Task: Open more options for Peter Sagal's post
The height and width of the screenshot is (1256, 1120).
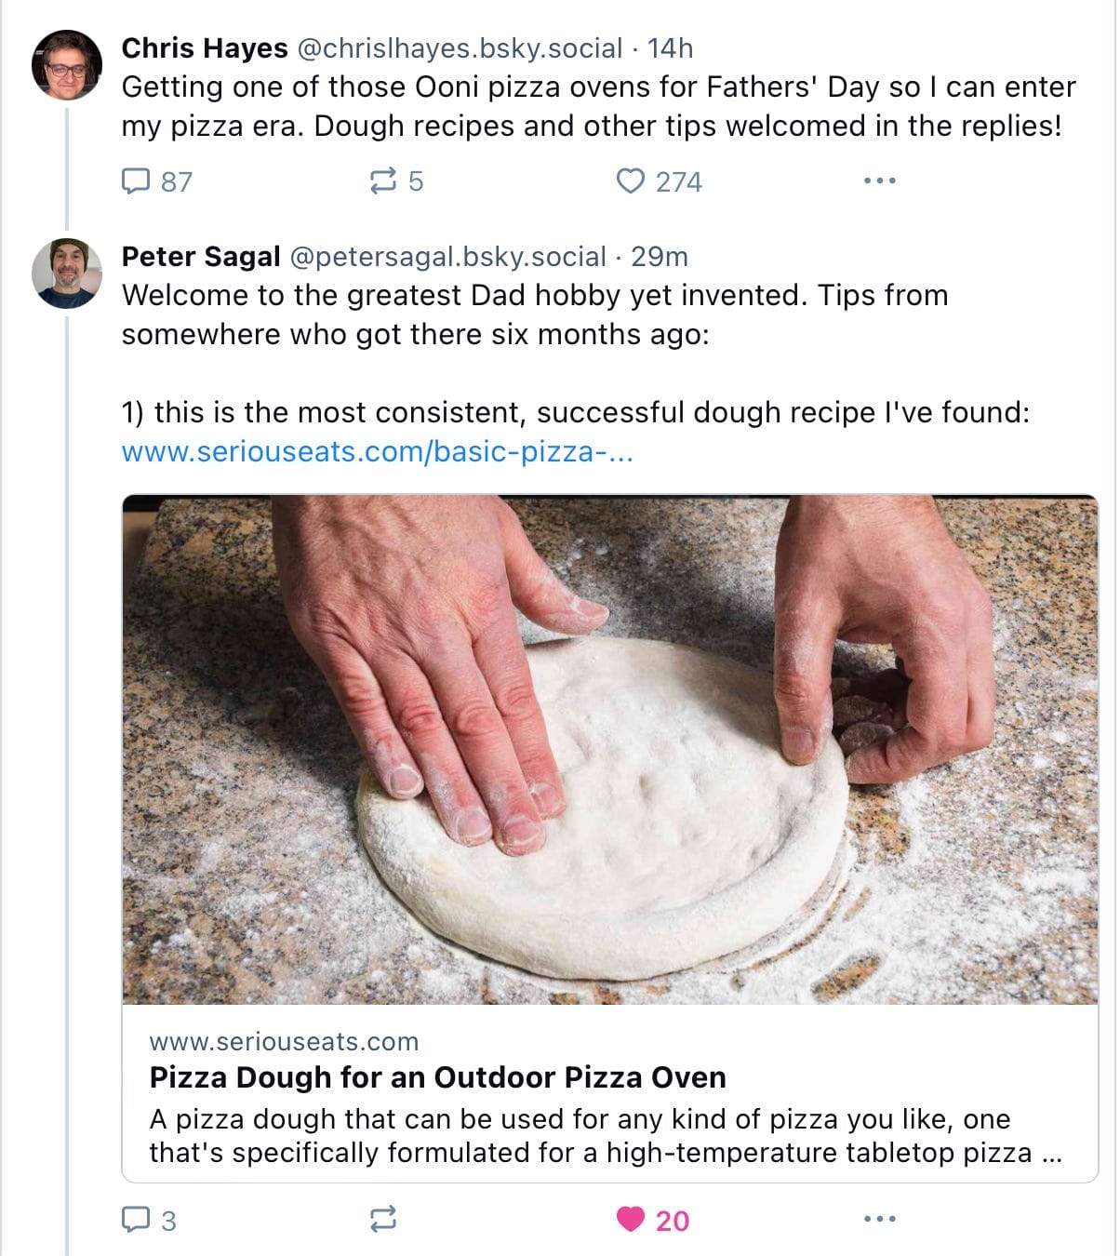Action: [x=879, y=1219]
